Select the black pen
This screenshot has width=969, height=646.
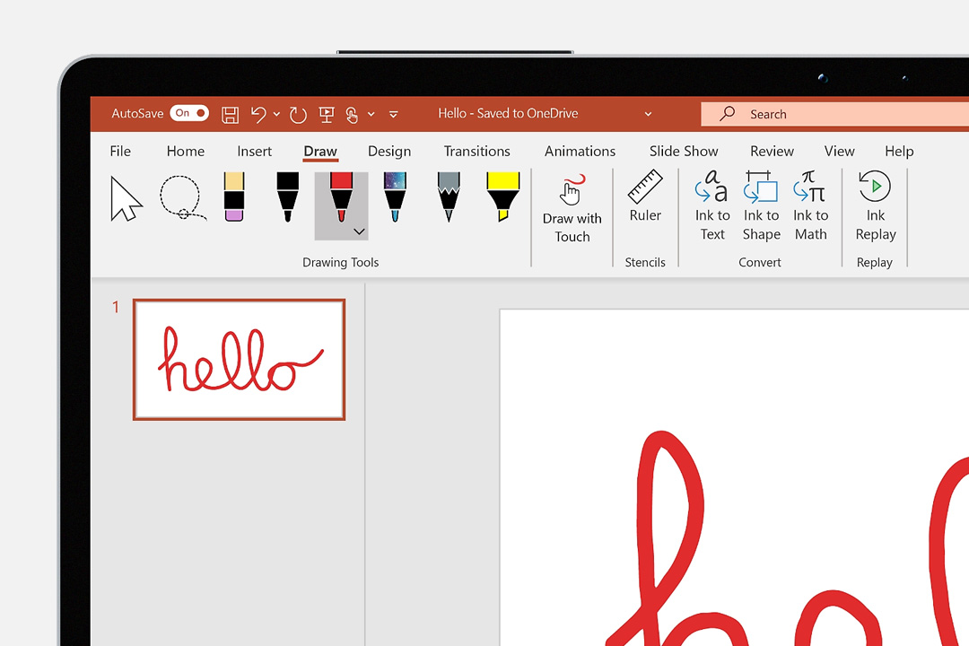pos(286,197)
